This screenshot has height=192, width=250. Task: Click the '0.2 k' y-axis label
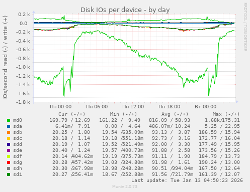(24, 15)
